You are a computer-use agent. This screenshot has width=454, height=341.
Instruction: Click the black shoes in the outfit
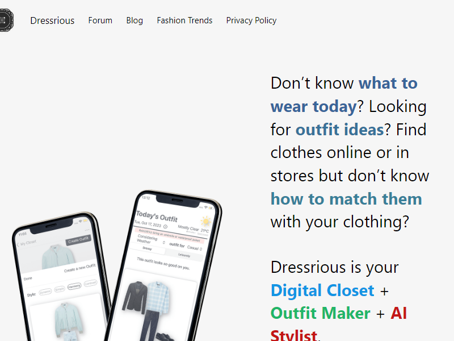[163, 336]
